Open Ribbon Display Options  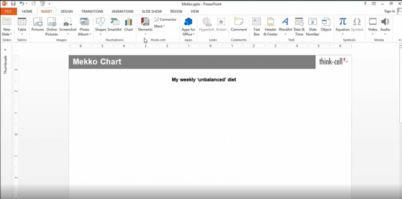pyautogui.click(x=374, y=3)
